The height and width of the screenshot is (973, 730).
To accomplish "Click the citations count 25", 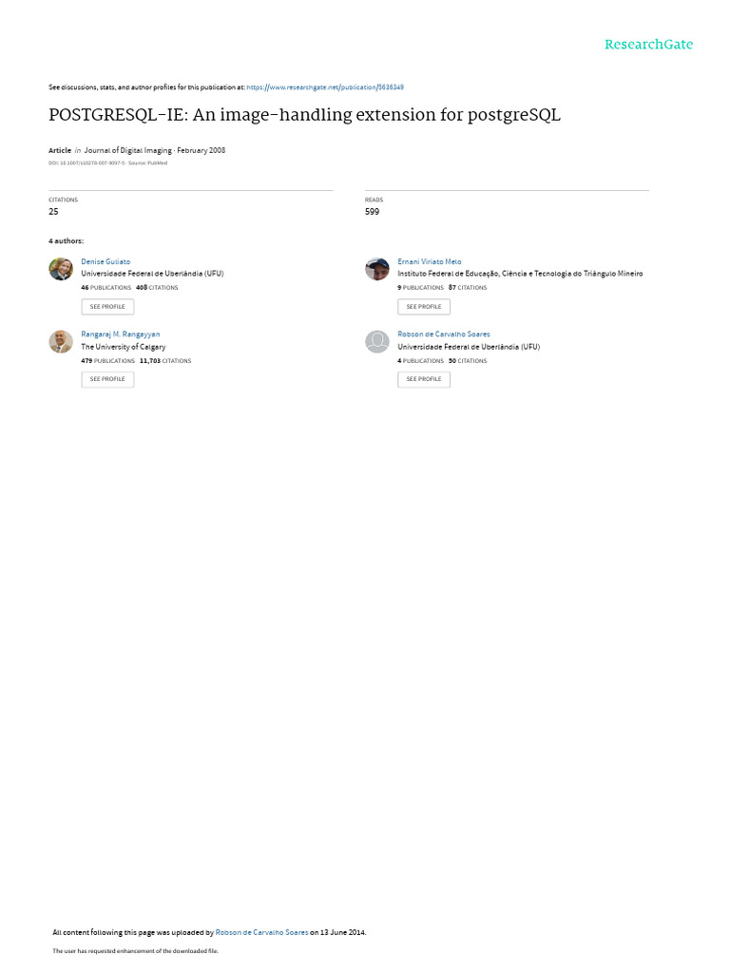I will [53, 212].
